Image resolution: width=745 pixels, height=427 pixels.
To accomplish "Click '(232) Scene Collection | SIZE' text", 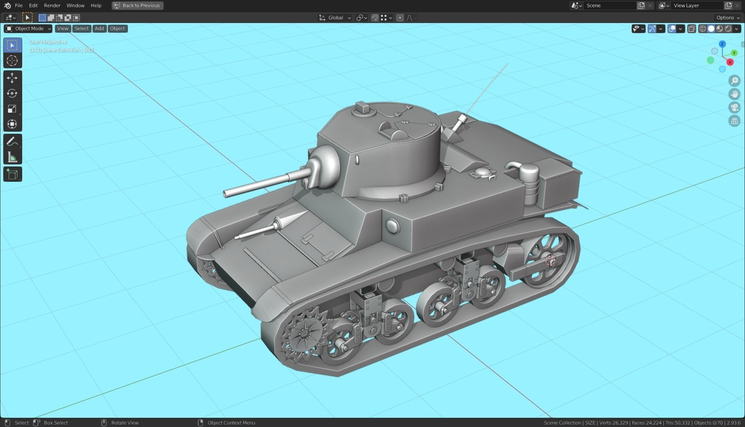I will 62,50.
